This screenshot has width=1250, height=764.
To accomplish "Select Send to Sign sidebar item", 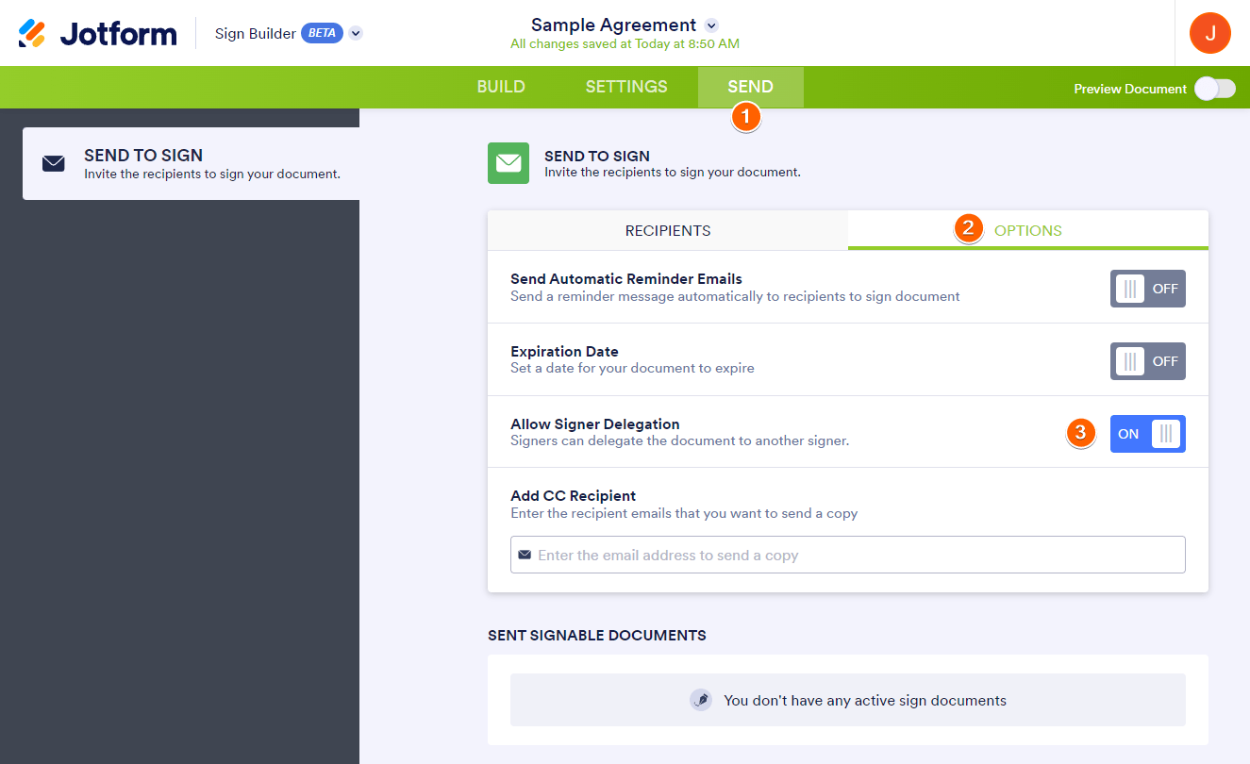I will pos(192,164).
